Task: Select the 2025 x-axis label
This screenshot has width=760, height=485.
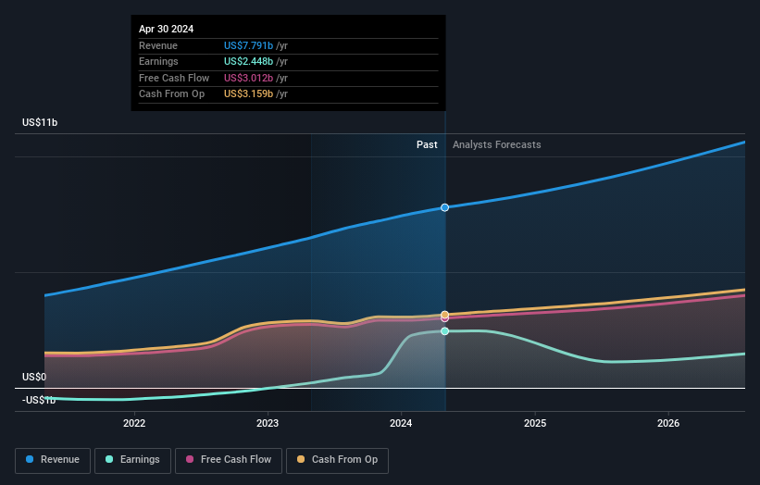Action: click(x=535, y=423)
